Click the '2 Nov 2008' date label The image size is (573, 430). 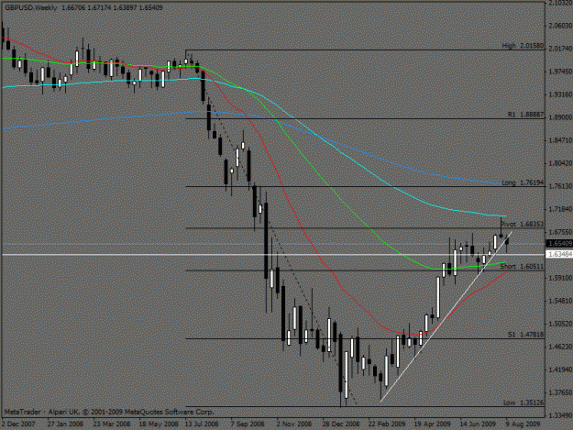293,424
